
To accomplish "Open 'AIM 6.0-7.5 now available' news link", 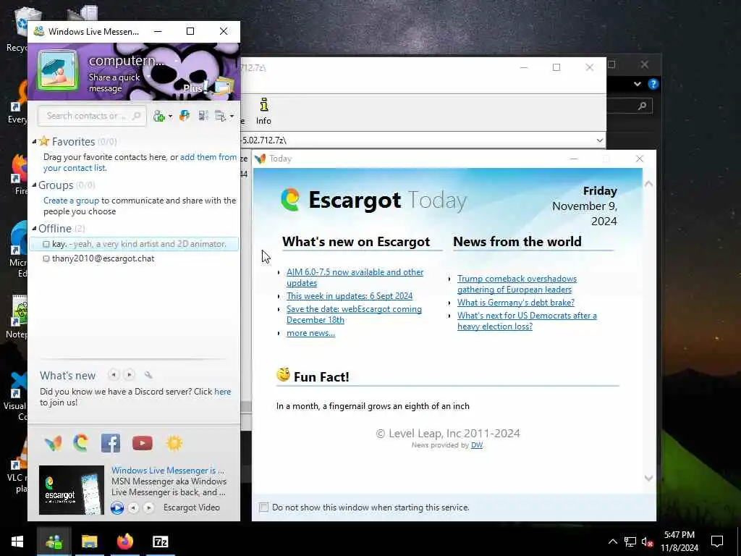I will click(355, 277).
